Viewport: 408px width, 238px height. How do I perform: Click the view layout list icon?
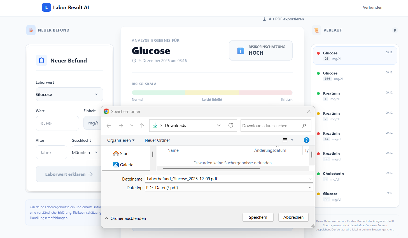pyautogui.click(x=285, y=140)
